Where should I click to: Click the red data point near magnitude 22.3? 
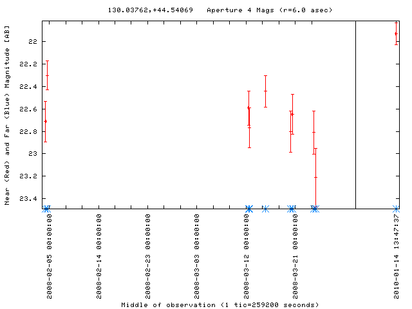click(47, 76)
